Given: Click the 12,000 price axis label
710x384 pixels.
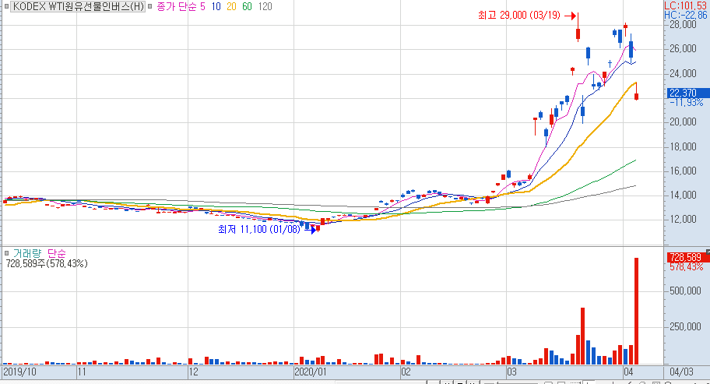Looking at the screenshot, I should [x=683, y=220].
